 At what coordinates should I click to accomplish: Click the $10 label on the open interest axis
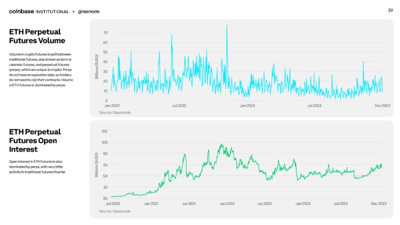(104, 142)
